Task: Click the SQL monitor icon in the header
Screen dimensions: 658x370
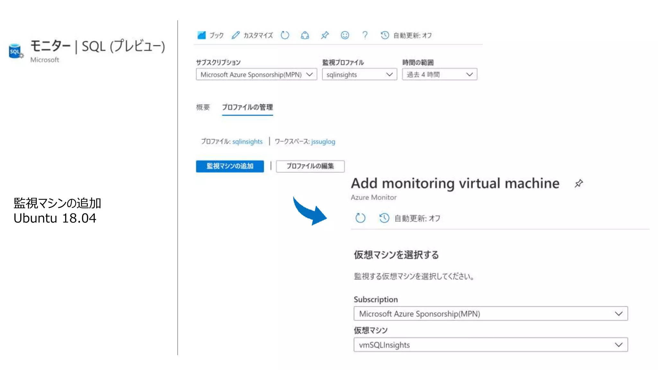Action: pos(16,51)
